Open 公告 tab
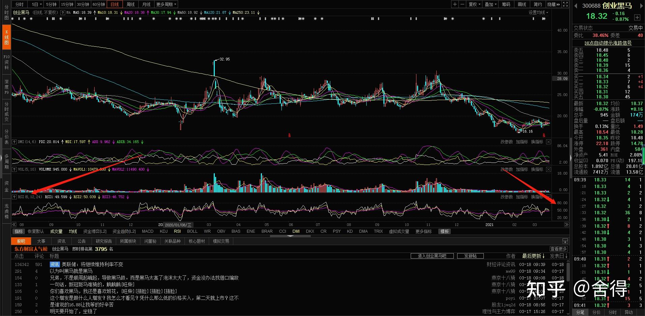This screenshot has height=316, width=645. pyautogui.click(x=81, y=241)
